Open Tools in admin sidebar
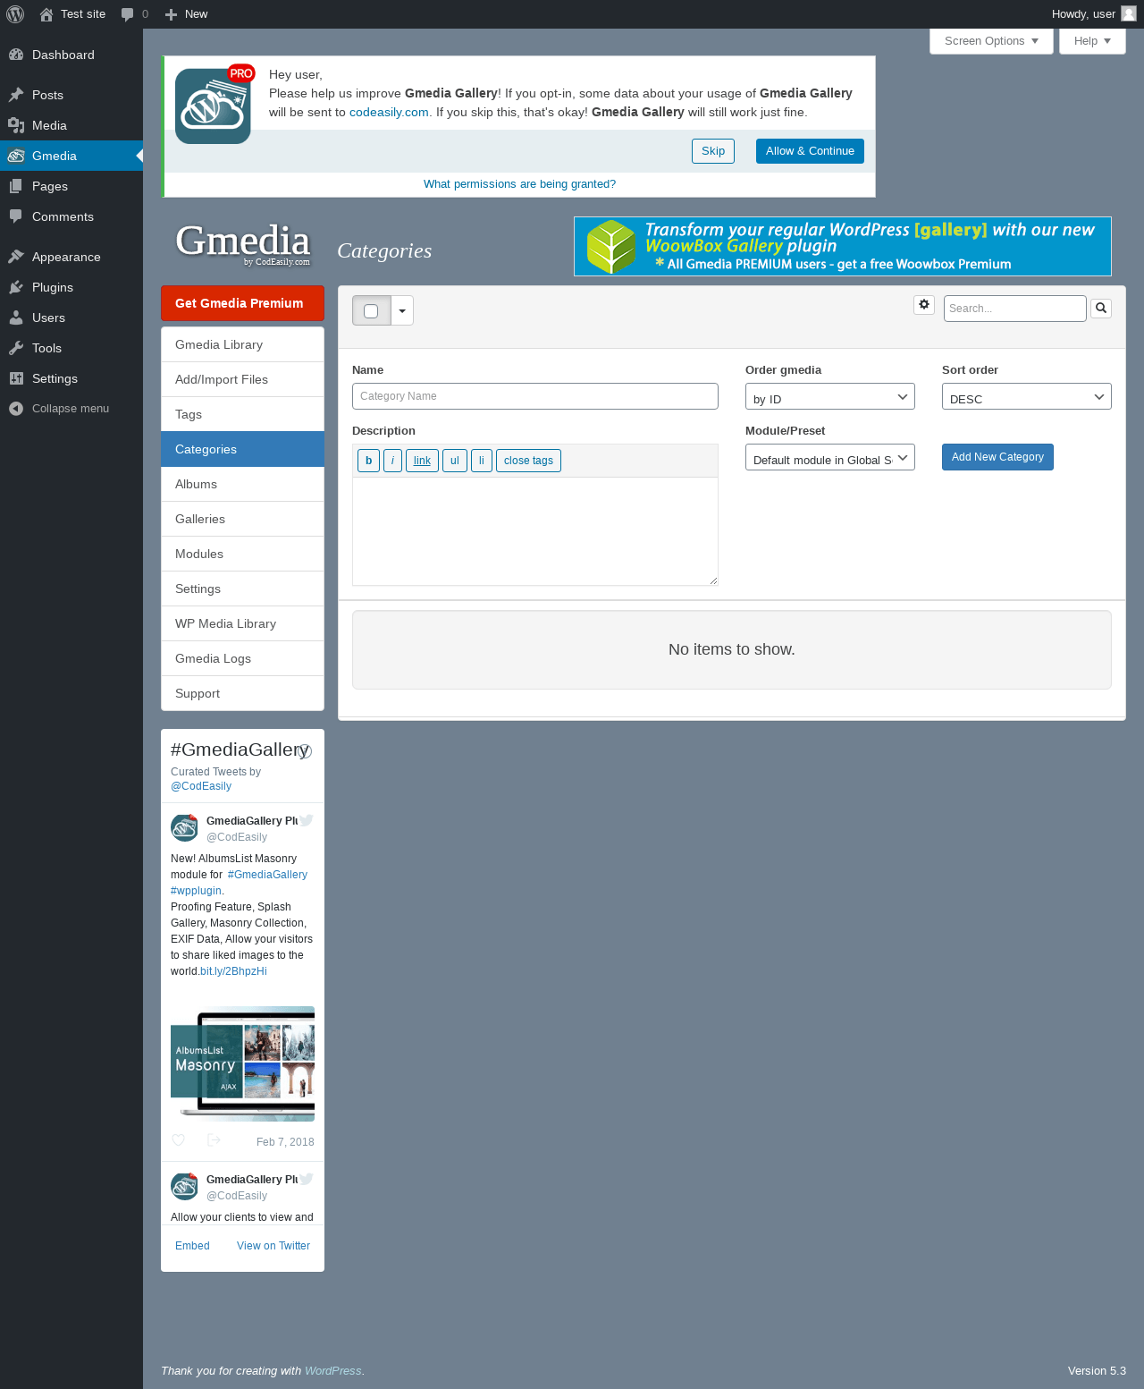This screenshot has width=1144, height=1389. tap(71, 348)
